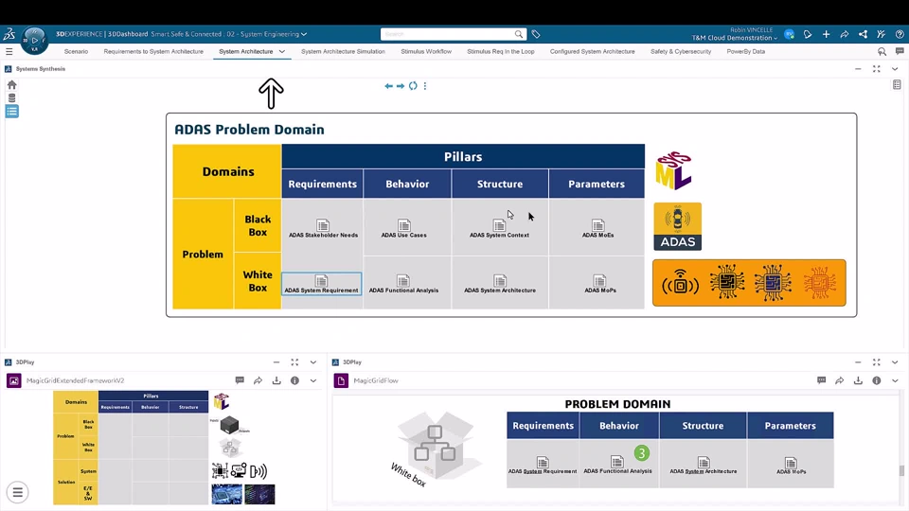Expand the dashboard title dropdown

(x=304, y=34)
